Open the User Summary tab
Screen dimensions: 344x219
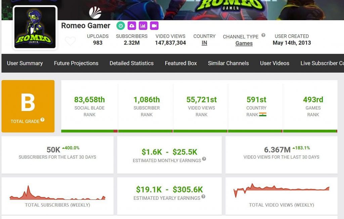25,63
